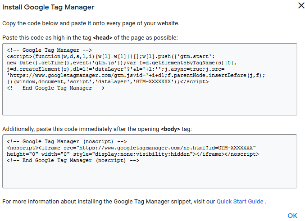Image resolution: width=305 pixels, height=221 pixels.
Task: Click the 'Install Google Tag Manager' title
Action: pos(48,7)
